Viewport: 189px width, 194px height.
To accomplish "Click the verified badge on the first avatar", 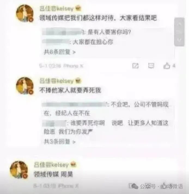I will pyautogui.click(x=31, y=20).
